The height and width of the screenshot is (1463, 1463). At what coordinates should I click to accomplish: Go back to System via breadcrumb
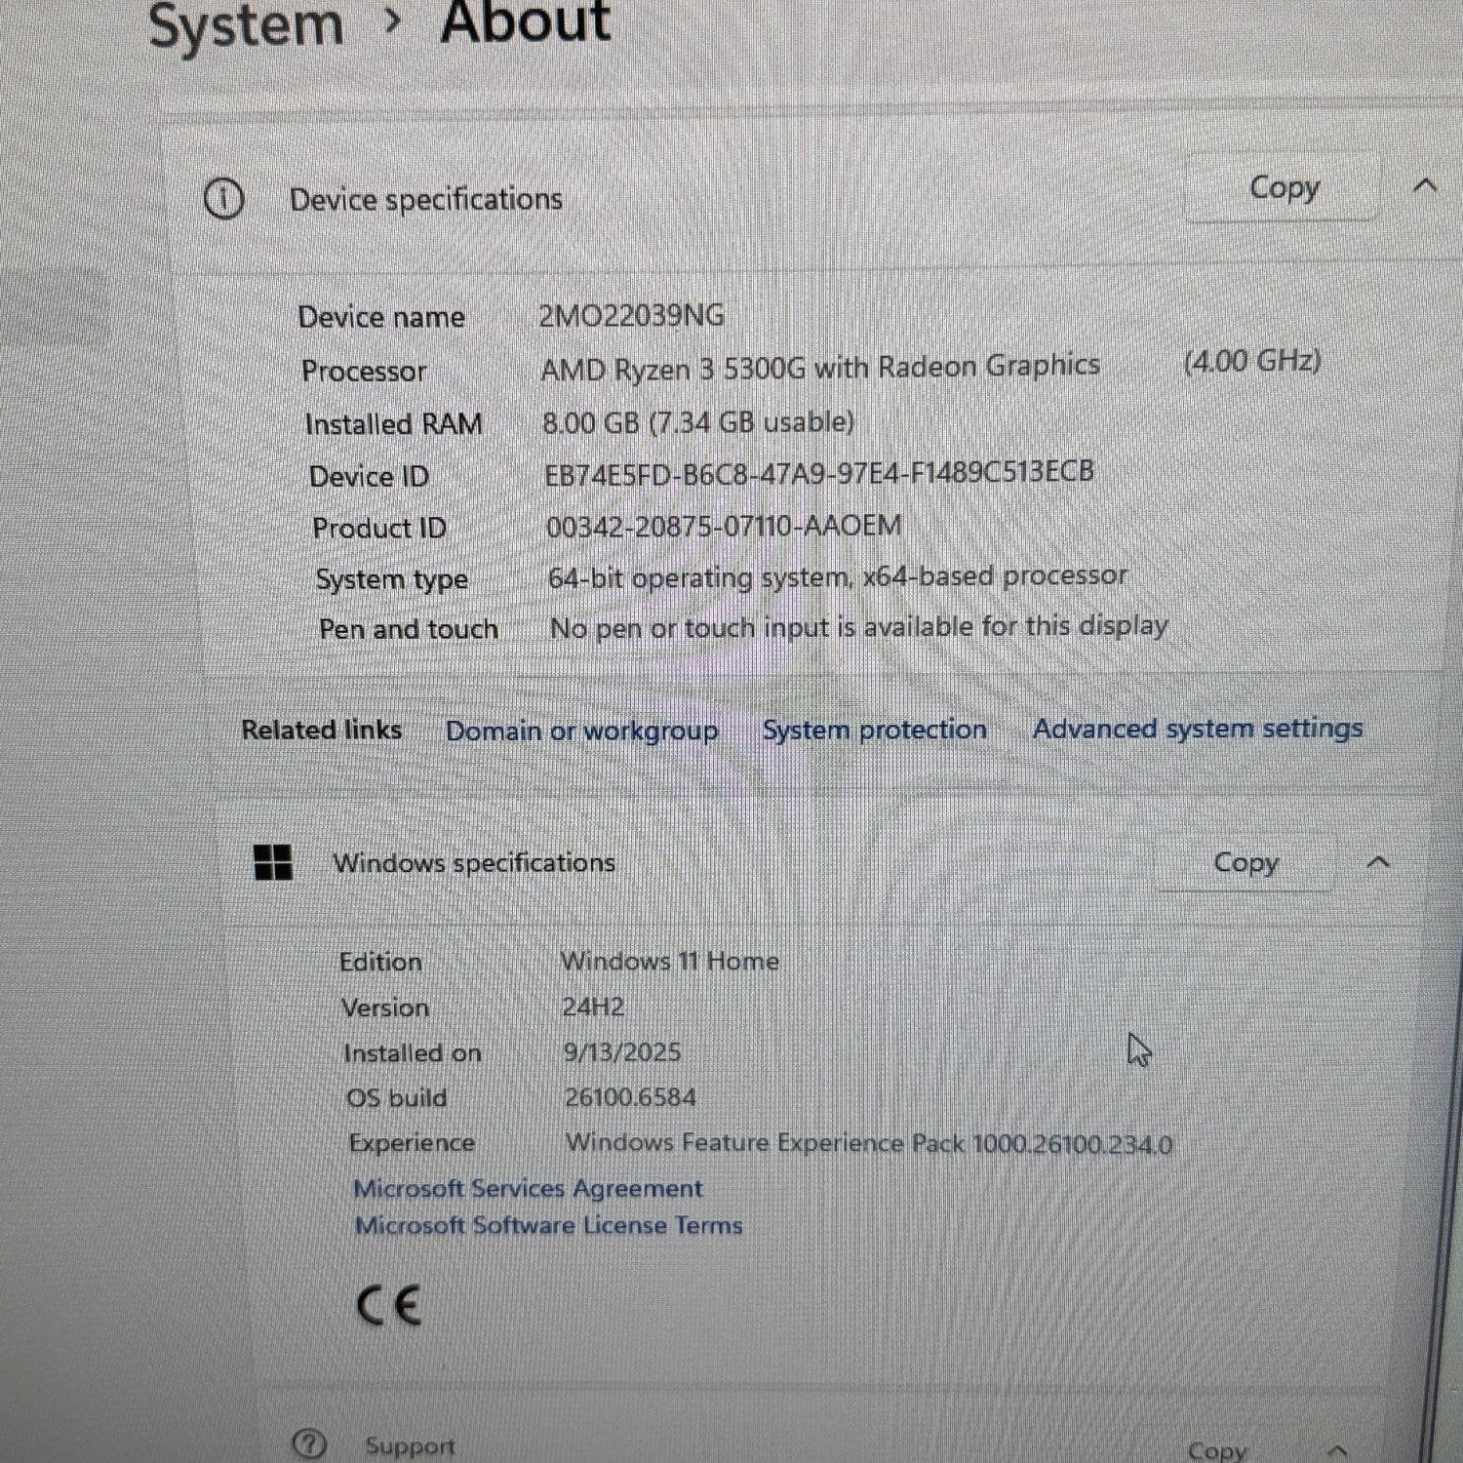246,23
